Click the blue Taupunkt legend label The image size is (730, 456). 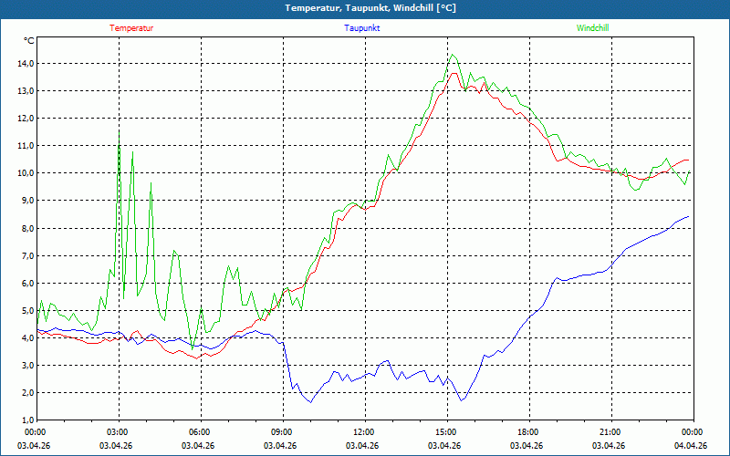[362, 28]
